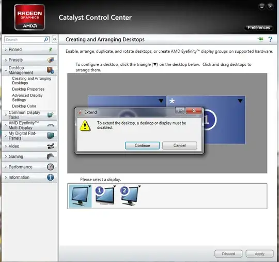Open Creating and Arranging Desktops page
Viewport: 279px width, 262px height.
[32, 81]
